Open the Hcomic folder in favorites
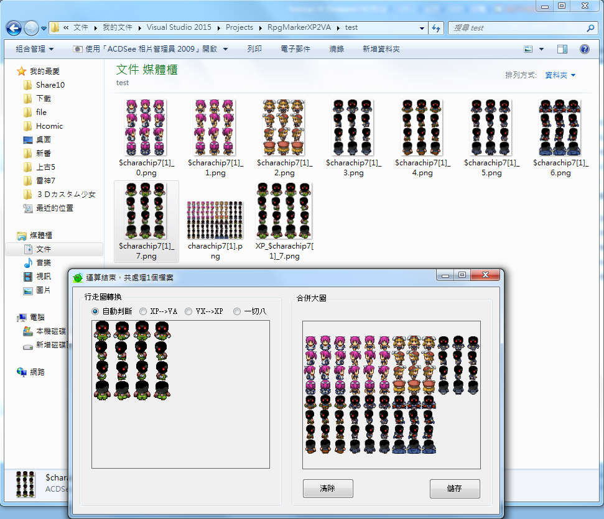604x519 pixels. [43, 126]
